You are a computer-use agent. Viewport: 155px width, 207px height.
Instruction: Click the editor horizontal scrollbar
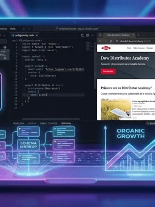51,119
